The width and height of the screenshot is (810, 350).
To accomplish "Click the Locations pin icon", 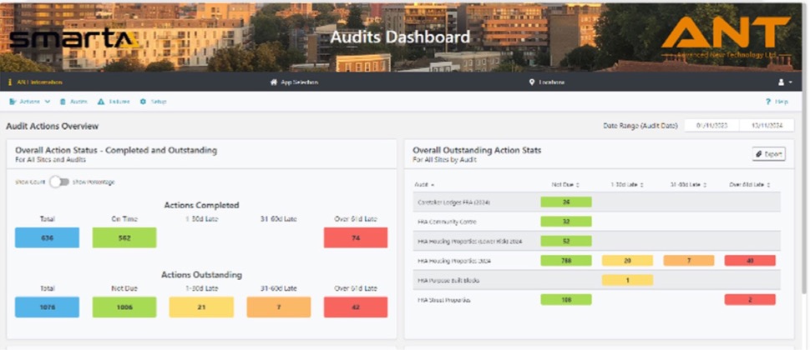I will [x=532, y=82].
